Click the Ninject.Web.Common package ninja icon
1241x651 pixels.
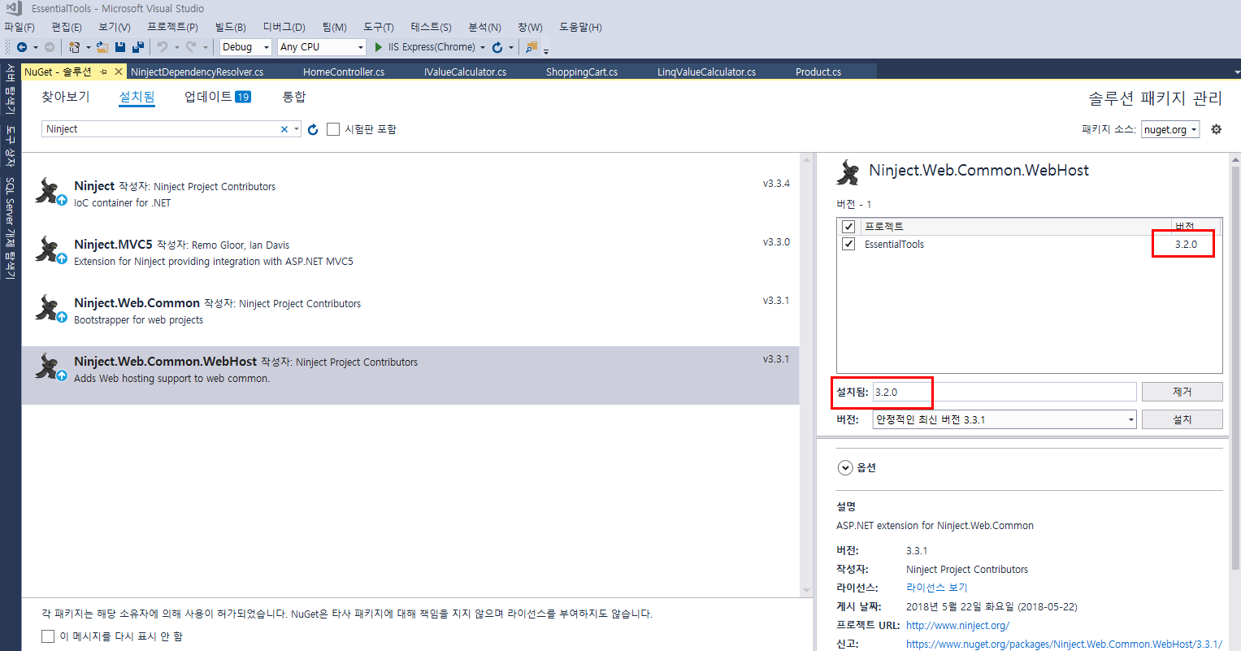pyautogui.click(x=50, y=309)
